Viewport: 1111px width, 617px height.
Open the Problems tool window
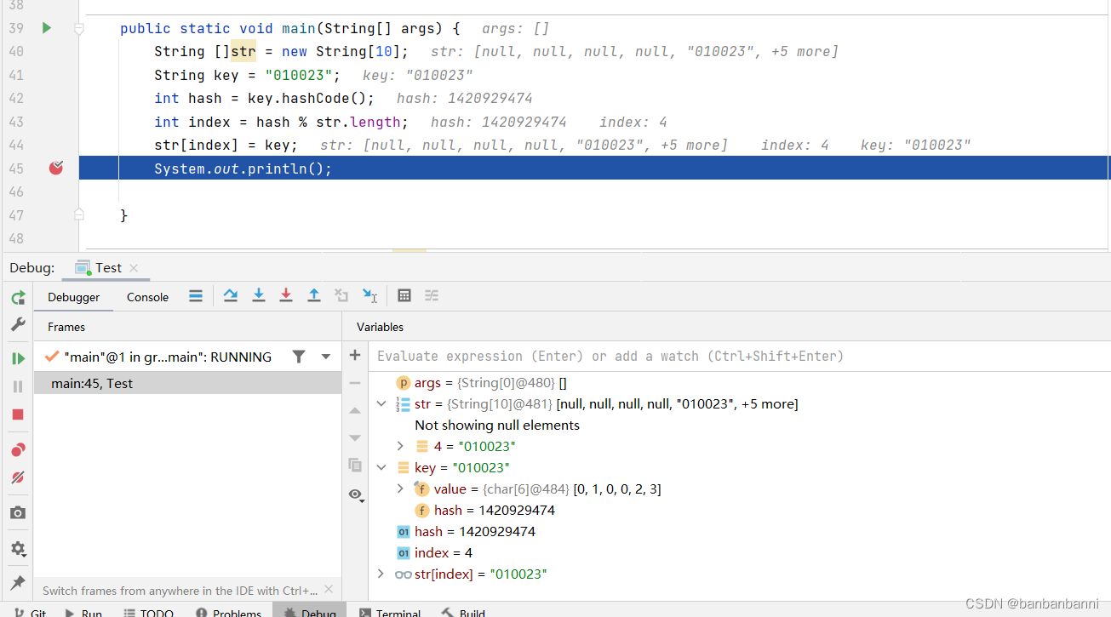pyautogui.click(x=228, y=613)
